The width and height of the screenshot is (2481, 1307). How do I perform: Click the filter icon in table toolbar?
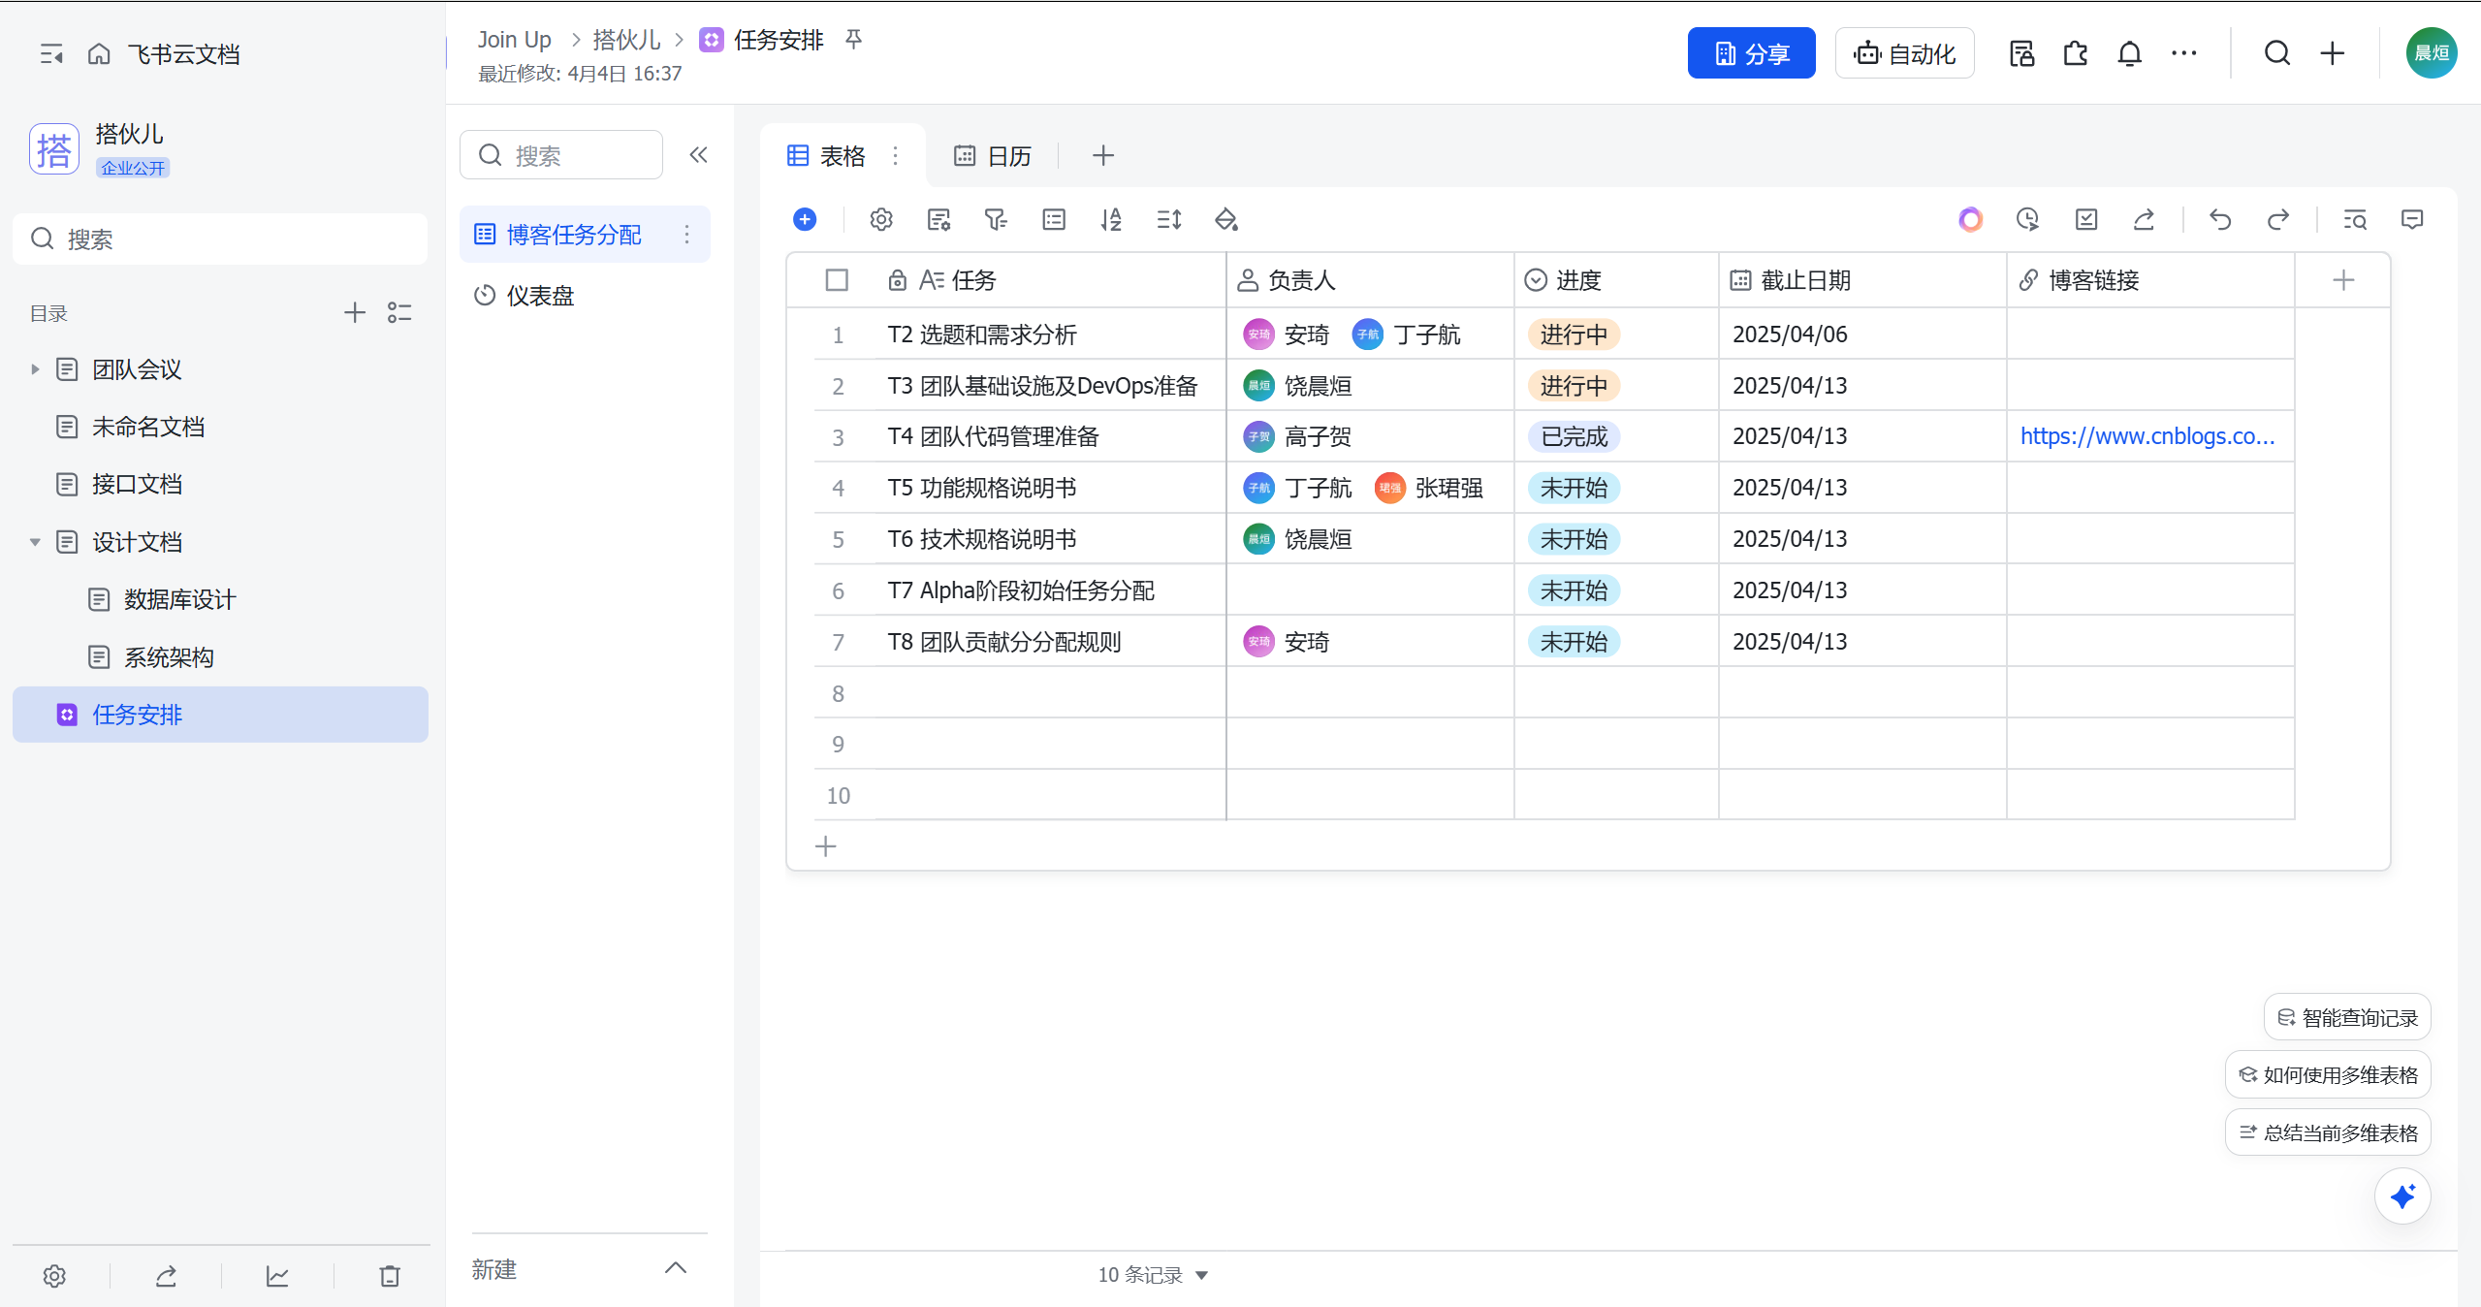coord(996,220)
